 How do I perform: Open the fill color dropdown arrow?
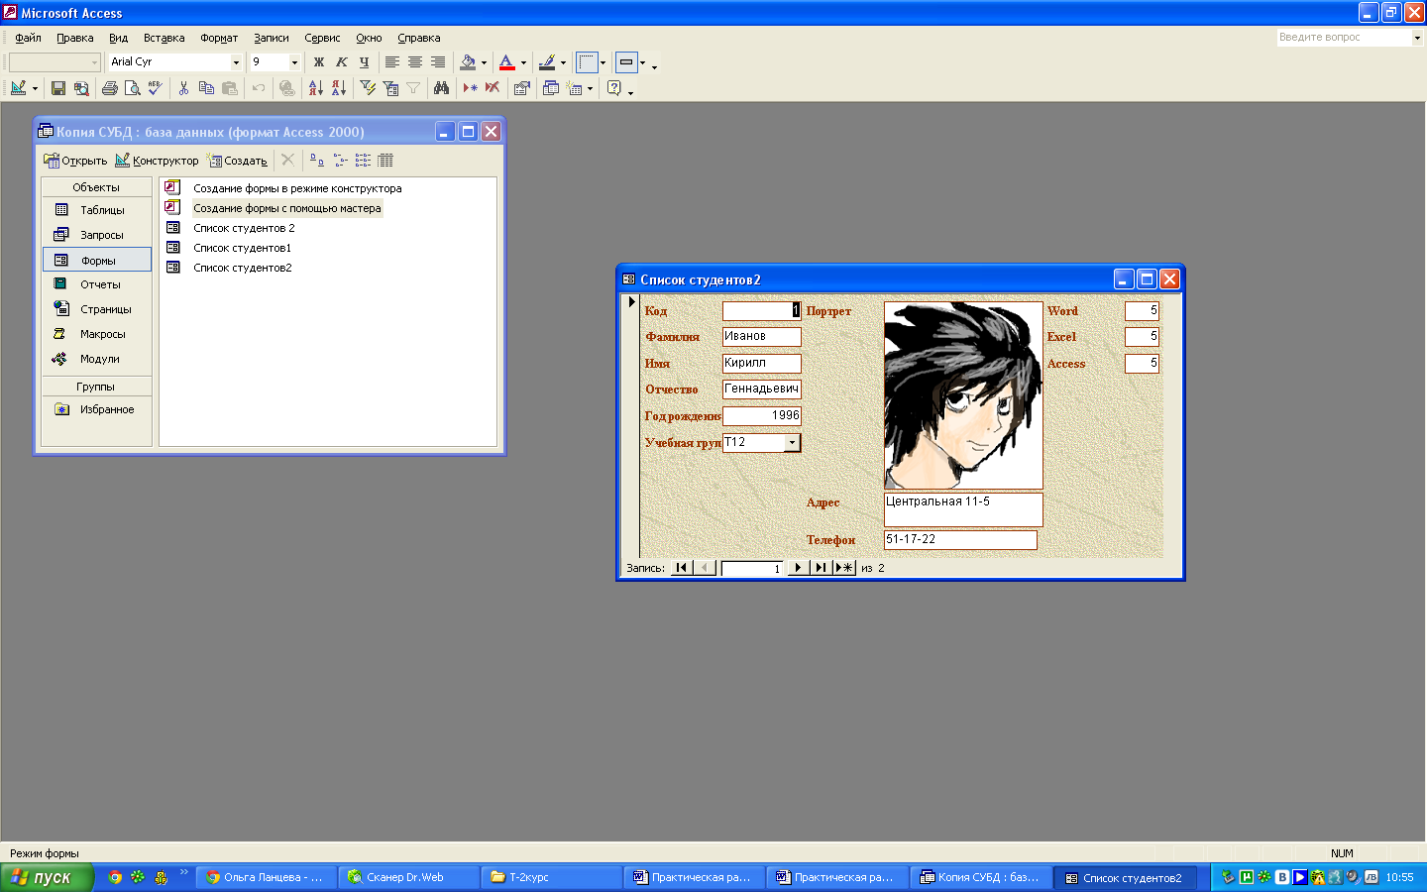tap(484, 62)
